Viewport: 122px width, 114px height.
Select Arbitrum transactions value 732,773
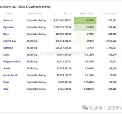[112, 20]
